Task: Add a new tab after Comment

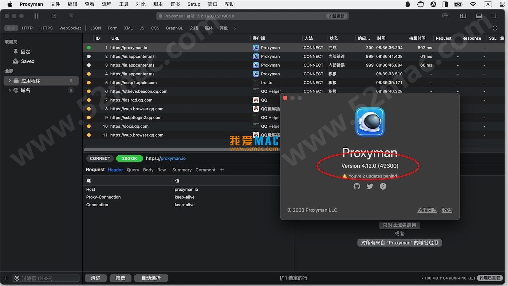Action: [x=222, y=170]
